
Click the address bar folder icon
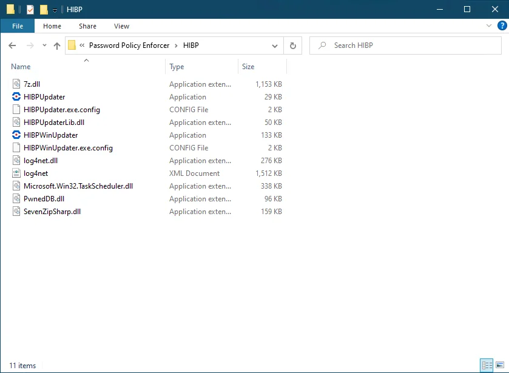pos(72,45)
